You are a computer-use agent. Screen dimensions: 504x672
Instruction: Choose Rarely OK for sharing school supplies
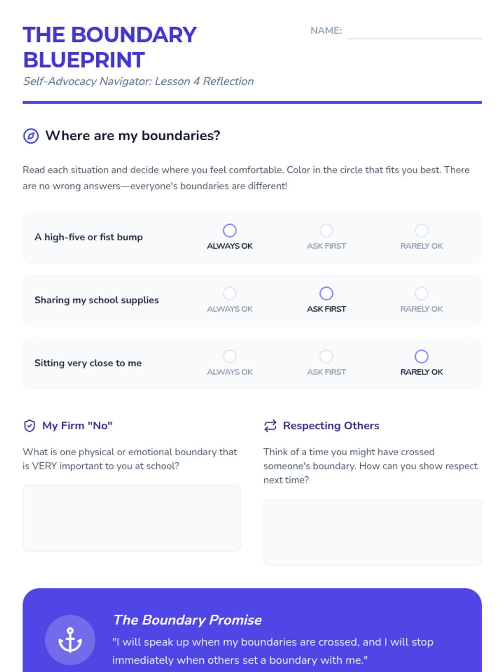coord(421,294)
